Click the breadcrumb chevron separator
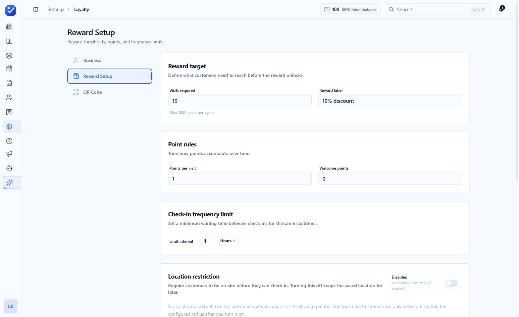The height and width of the screenshot is (317, 519). coord(69,9)
